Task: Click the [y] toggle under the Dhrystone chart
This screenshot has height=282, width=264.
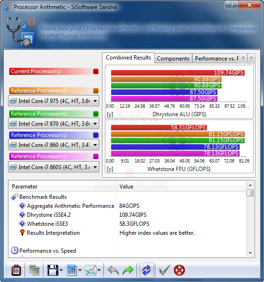Action: (110, 114)
